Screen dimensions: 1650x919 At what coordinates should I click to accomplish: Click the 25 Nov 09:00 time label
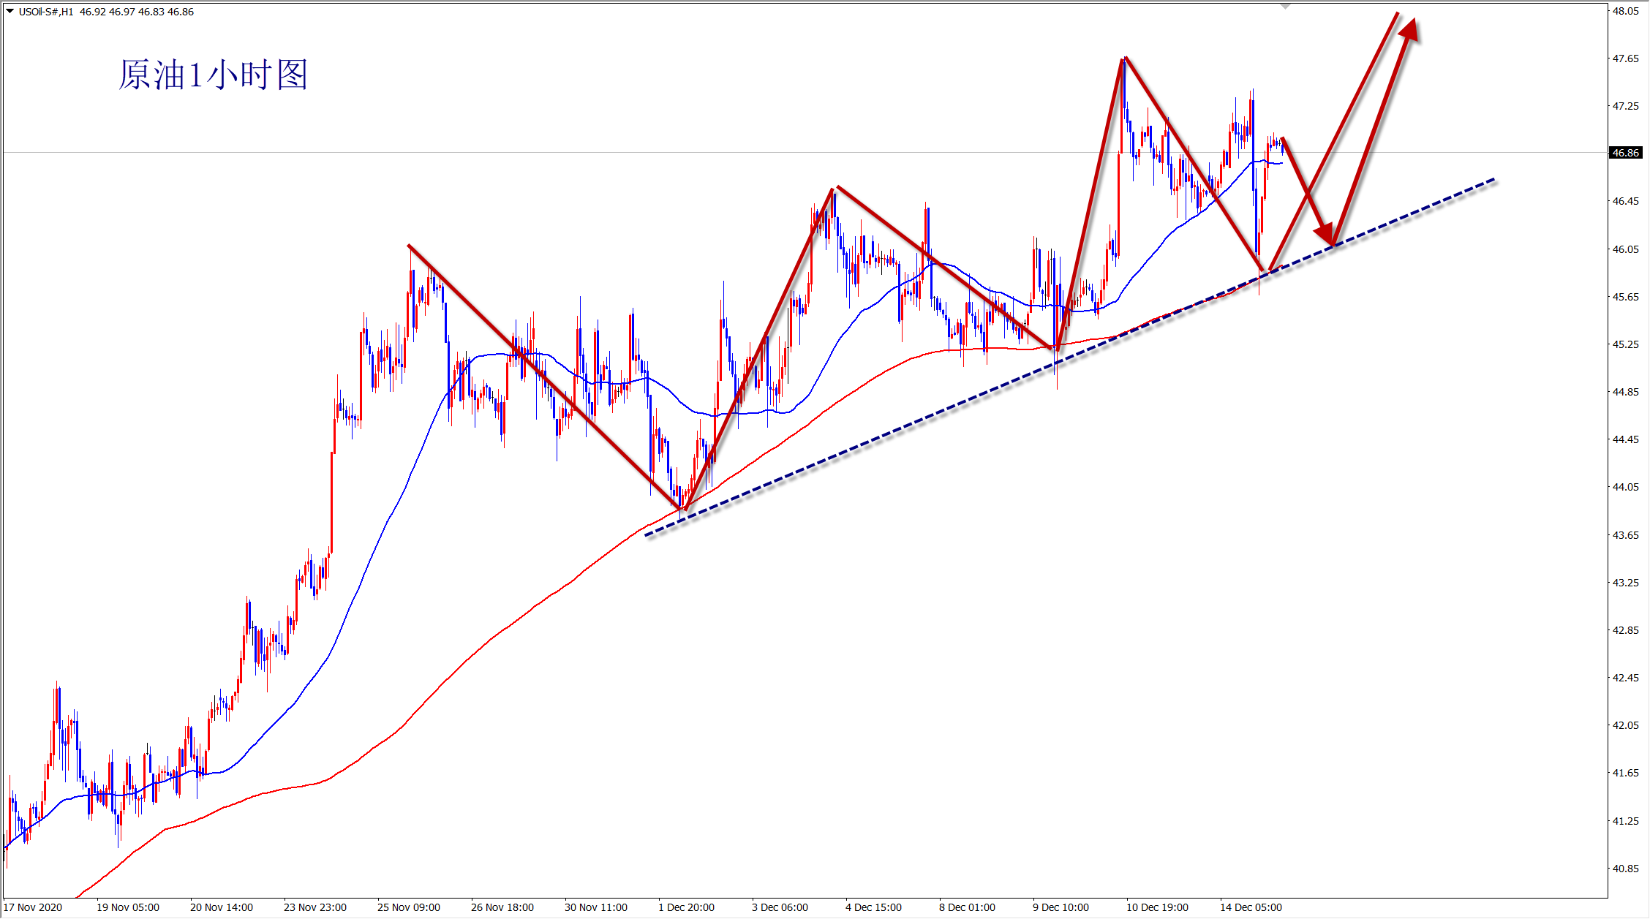click(x=408, y=907)
